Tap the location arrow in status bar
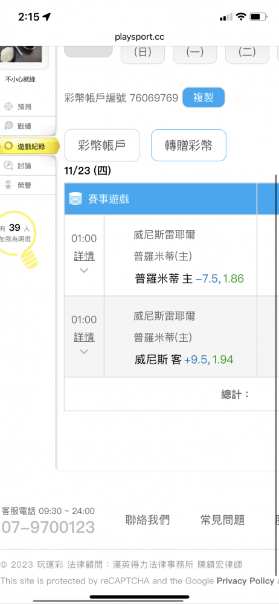Screen dimensions: 279x604 pyautogui.click(x=46, y=16)
